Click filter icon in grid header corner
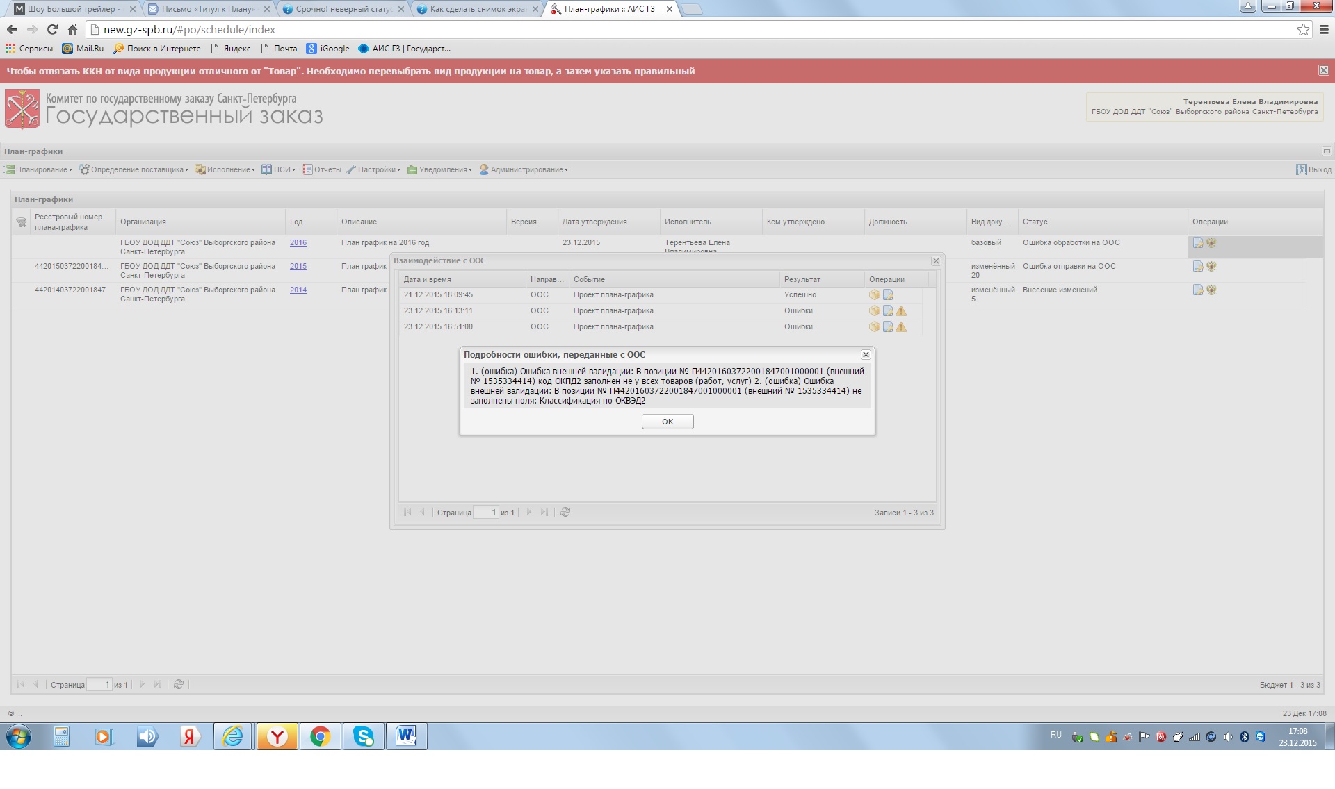 (x=22, y=222)
